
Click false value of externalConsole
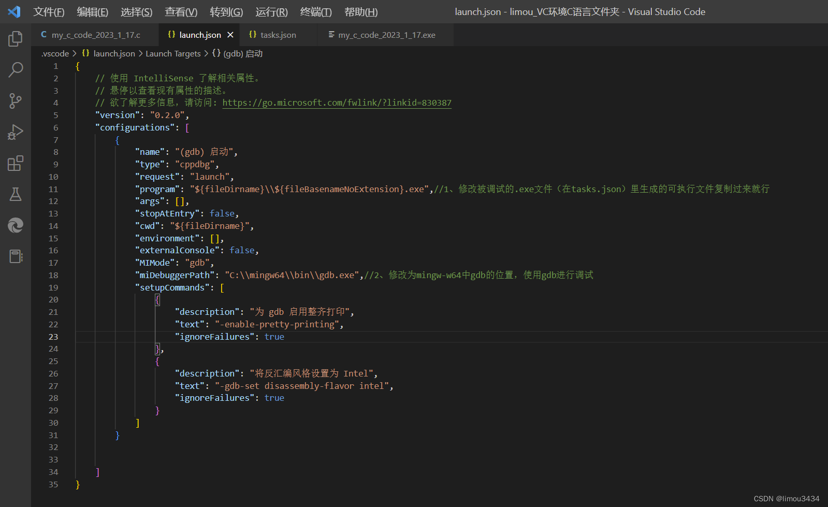(x=242, y=250)
